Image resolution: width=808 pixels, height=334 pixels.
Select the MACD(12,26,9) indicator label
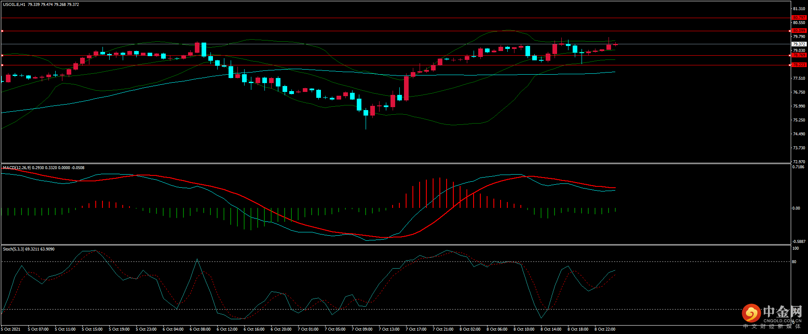tap(17, 168)
